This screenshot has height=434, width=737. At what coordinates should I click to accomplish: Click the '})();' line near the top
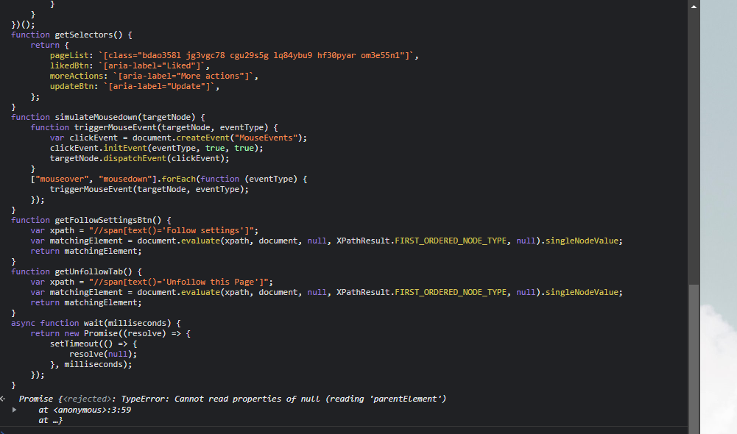[23, 24]
